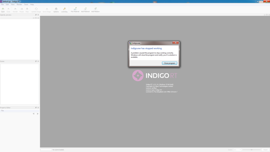Click the 'No scene loaded.' status text

point(58,150)
